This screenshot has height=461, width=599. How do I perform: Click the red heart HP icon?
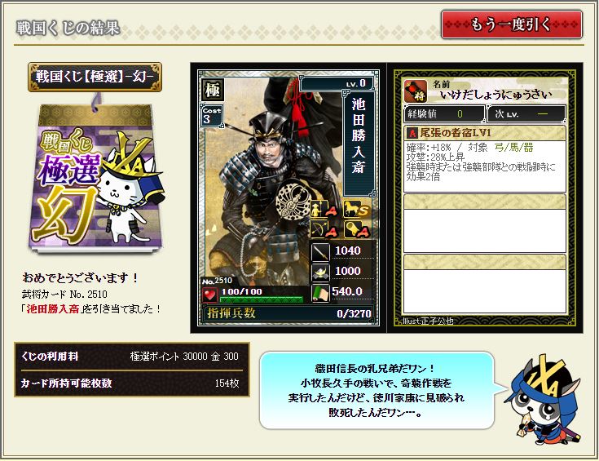coord(209,295)
